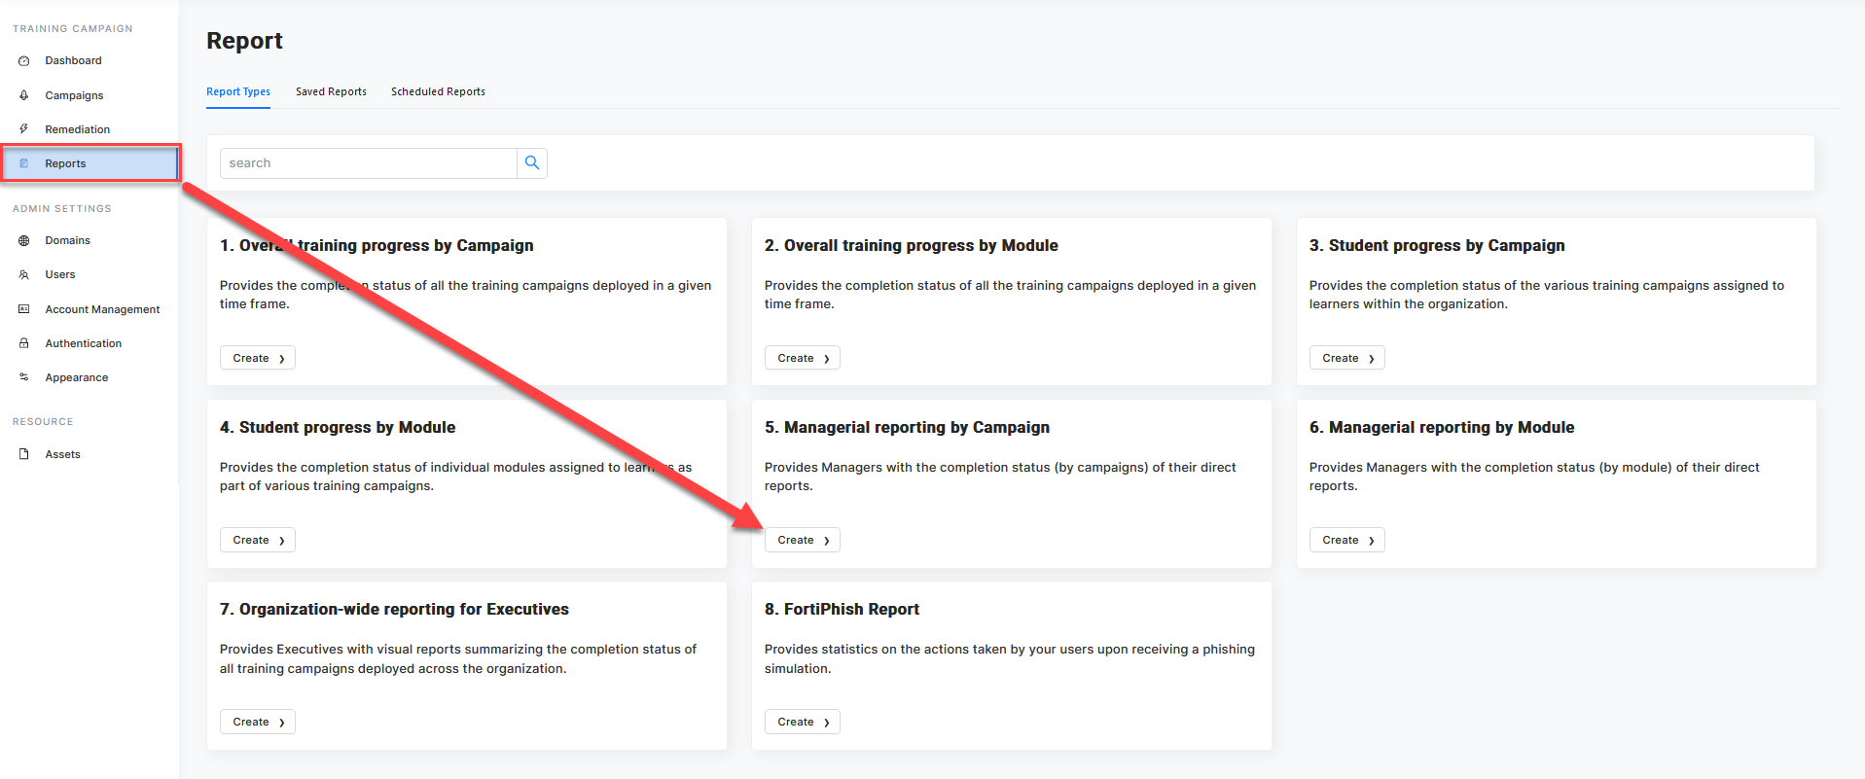Create Managerial reporting by Campaign report

803,540
